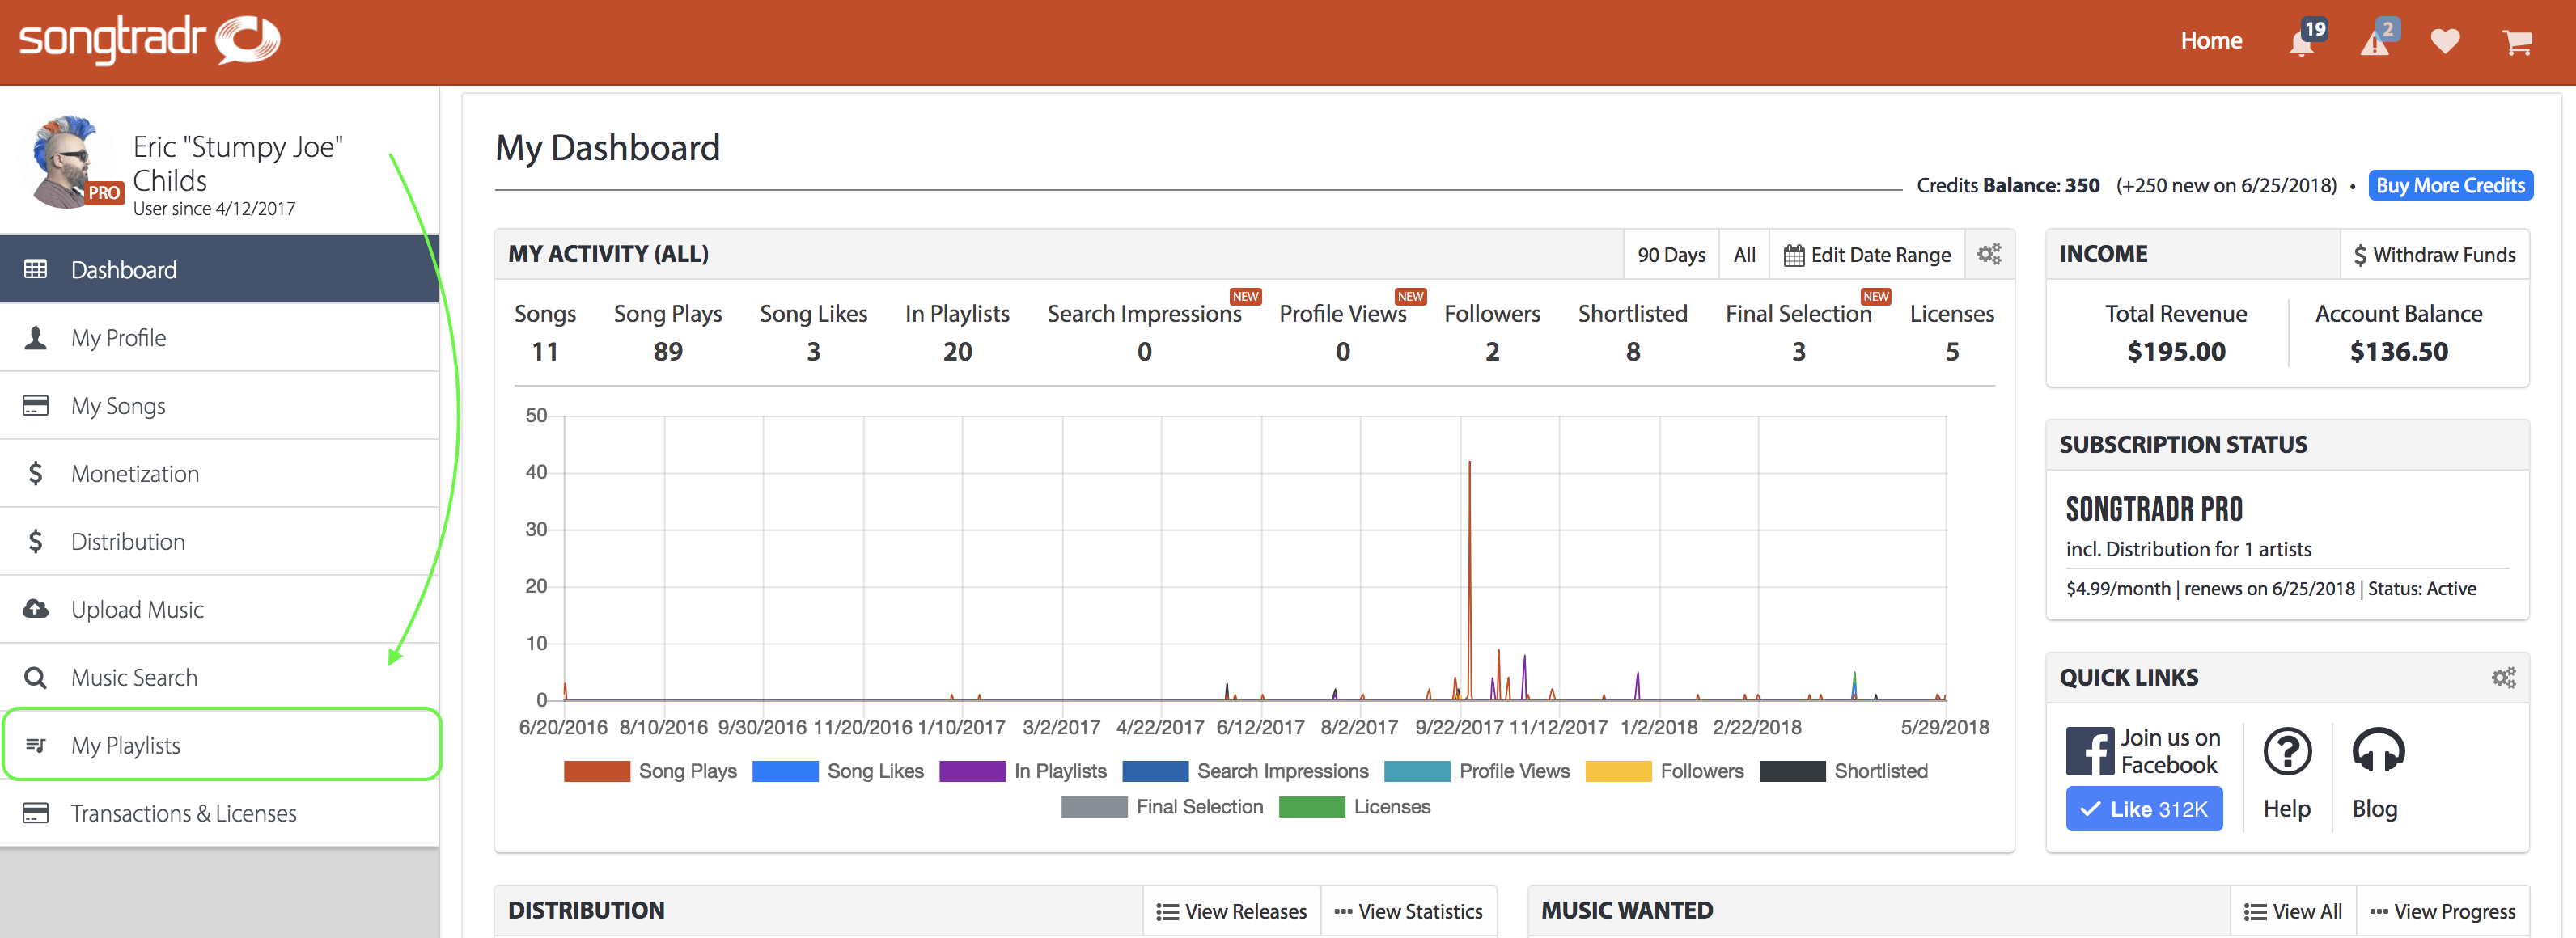Click the Song Likes stat 3
The image size is (2576, 938).
(813, 351)
